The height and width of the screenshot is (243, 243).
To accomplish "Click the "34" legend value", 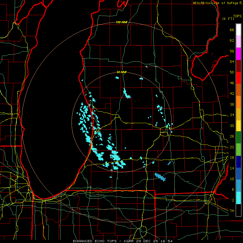I will click(232, 115).
